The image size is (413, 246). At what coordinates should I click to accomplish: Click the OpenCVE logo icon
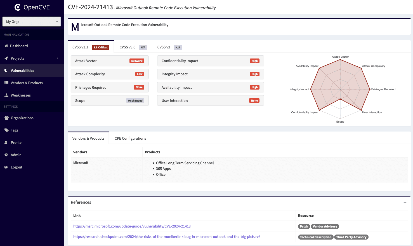coord(17,7)
